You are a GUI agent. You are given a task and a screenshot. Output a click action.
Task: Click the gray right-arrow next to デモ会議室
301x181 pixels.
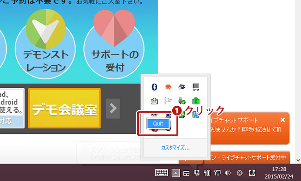click(113, 109)
